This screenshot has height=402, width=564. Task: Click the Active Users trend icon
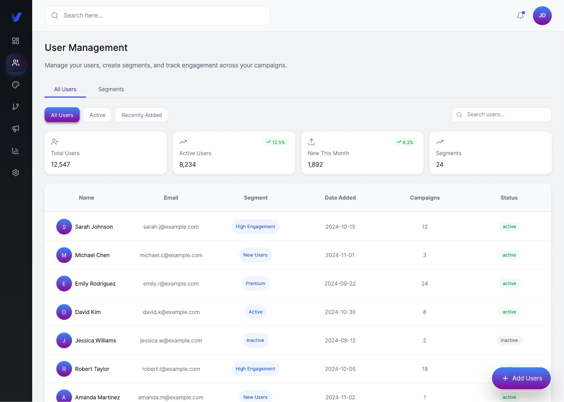(183, 142)
